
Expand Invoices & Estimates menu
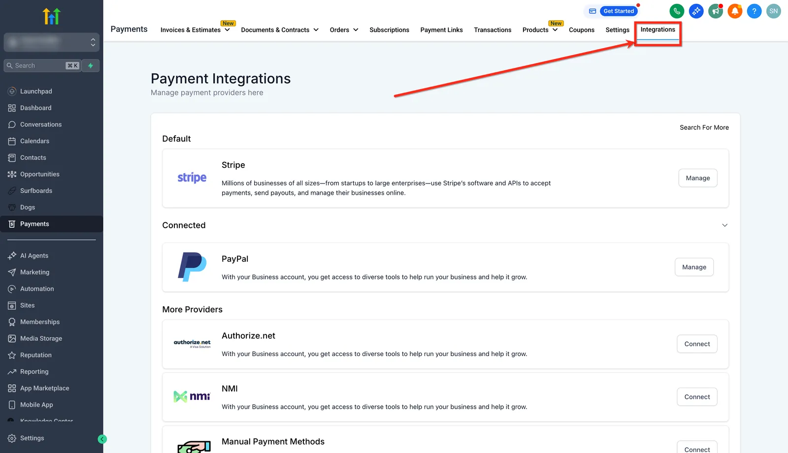(195, 30)
